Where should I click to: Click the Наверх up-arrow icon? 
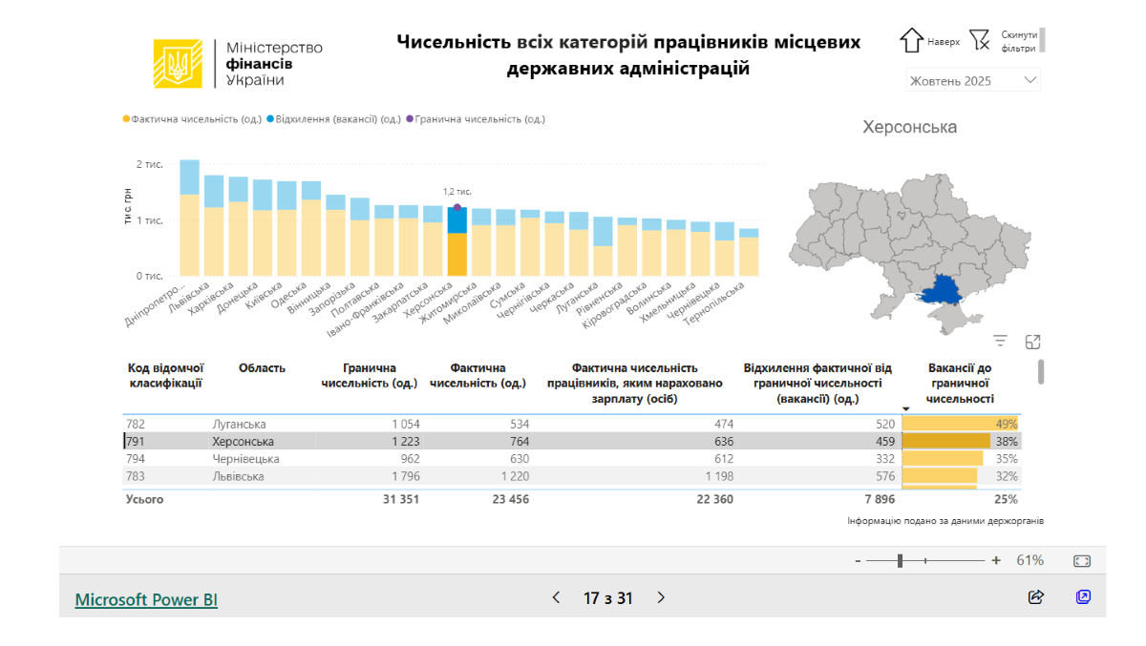point(911,40)
